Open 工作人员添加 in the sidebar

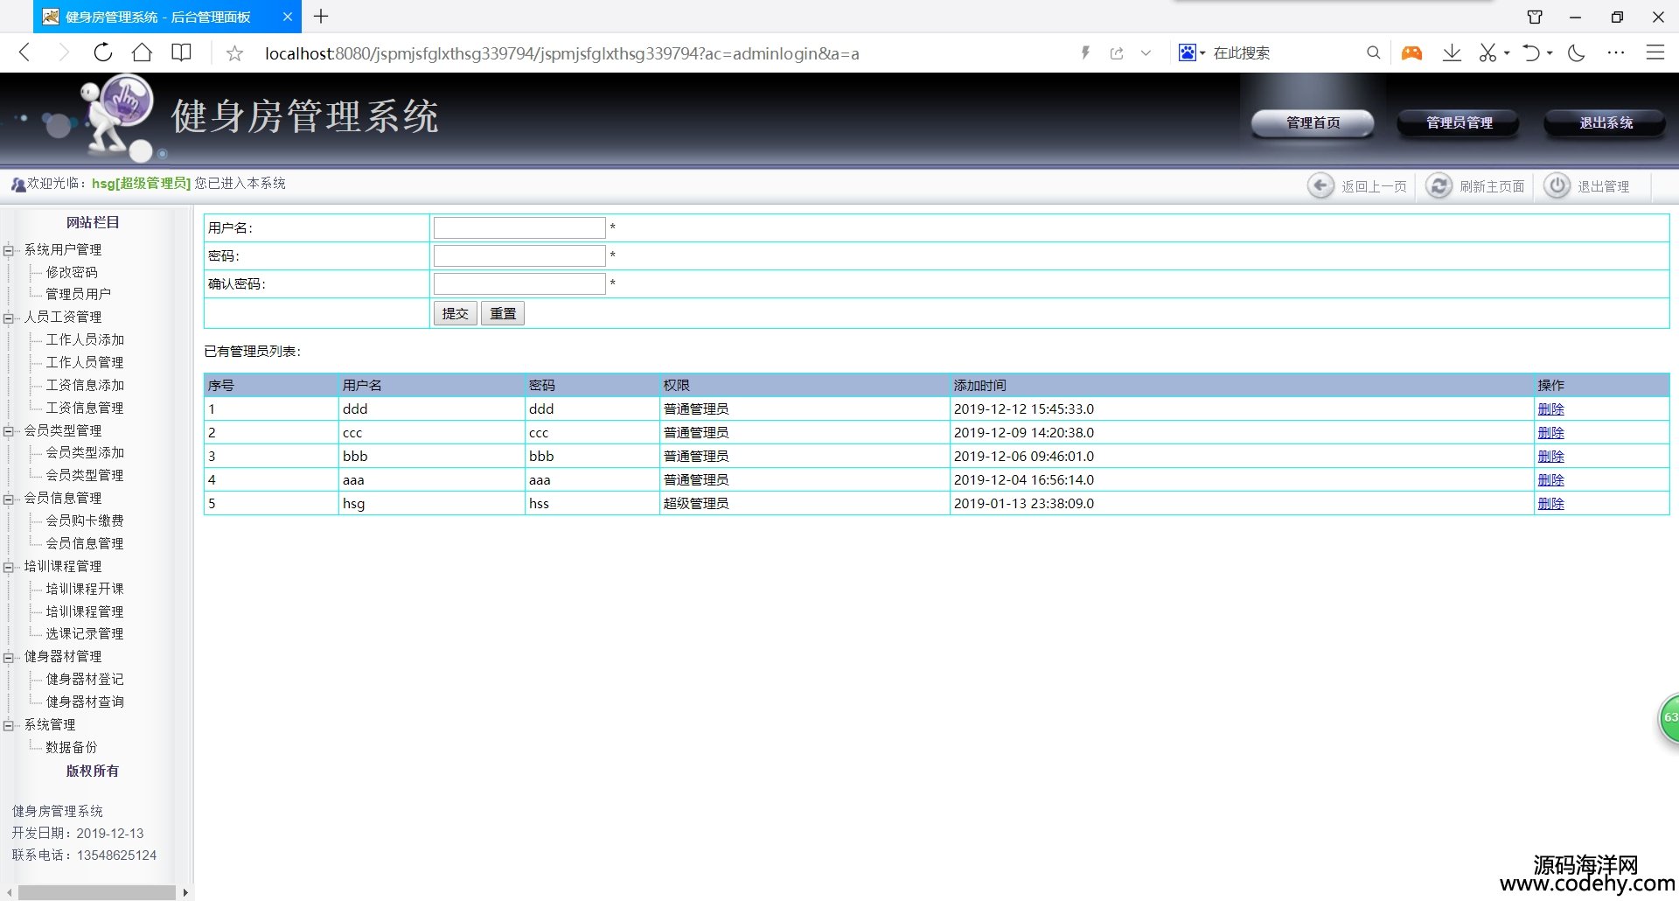[85, 339]
